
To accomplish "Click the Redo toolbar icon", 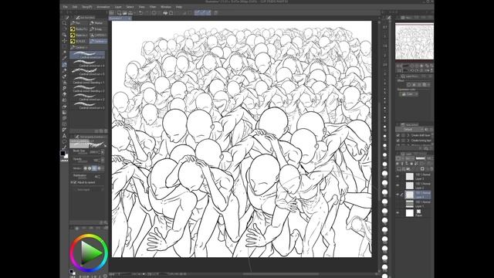I will tap(147, 13).
